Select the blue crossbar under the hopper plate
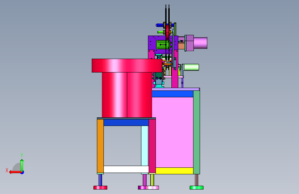The image size is (299, 194). pyautogui.click(x=126, y=123)
